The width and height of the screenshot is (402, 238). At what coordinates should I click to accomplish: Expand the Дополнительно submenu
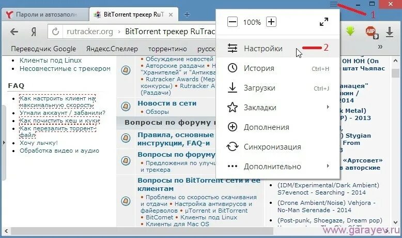point(277,167)
